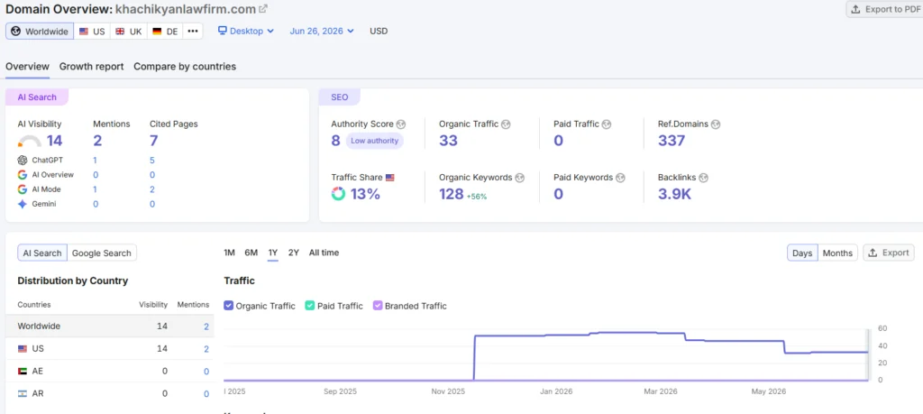Toggle the Branded Traffic checkbox
This screenshot has height=414, width=923.
[378, 306]
